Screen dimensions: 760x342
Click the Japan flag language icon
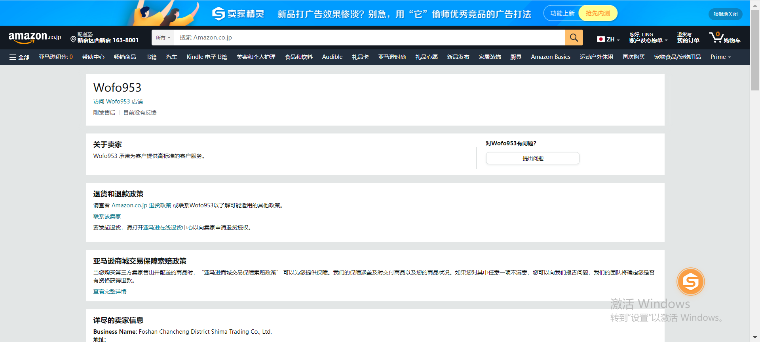point(600,39)
